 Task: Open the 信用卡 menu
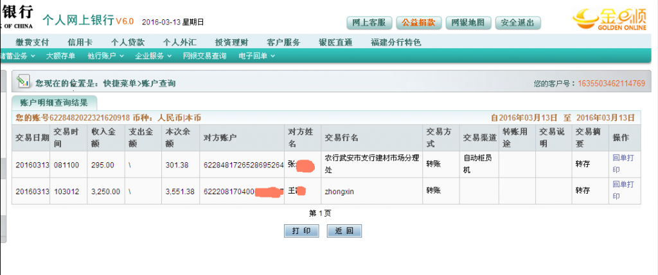(80, 42)
